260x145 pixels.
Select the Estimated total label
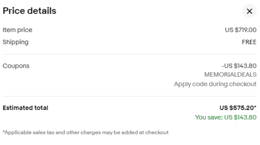pyautogui.click(x=25, y=108)
